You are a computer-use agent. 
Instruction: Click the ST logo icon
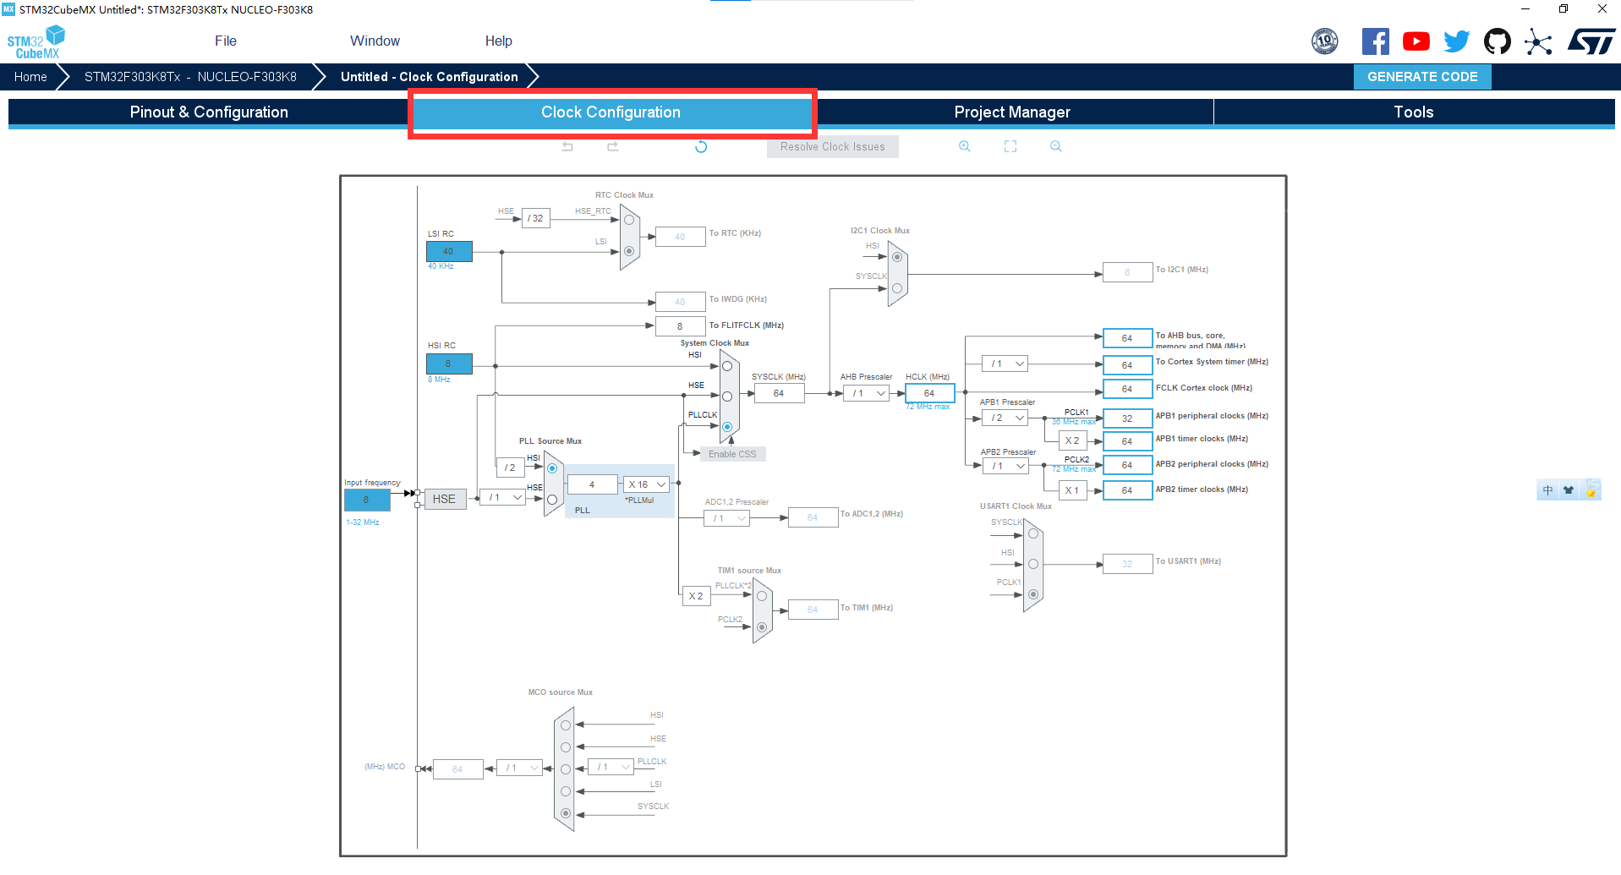[x=1591, y=41]
